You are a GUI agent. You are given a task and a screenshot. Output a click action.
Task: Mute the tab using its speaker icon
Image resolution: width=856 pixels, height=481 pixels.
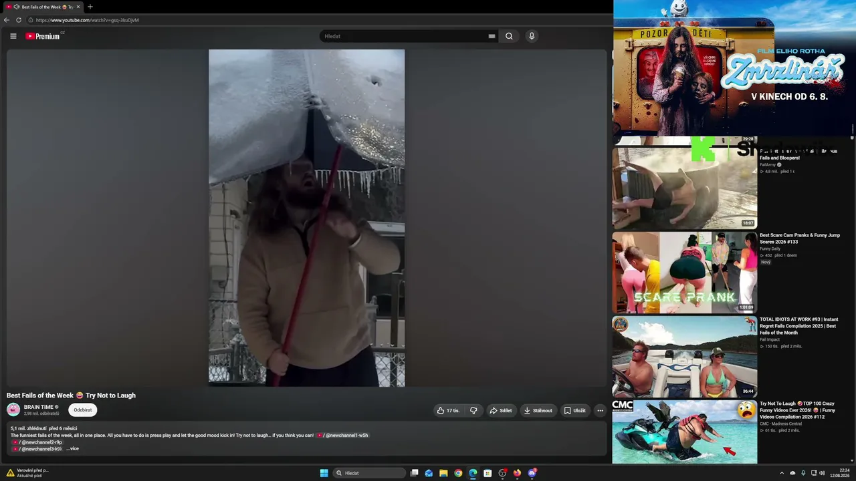(x=16, y=7)
